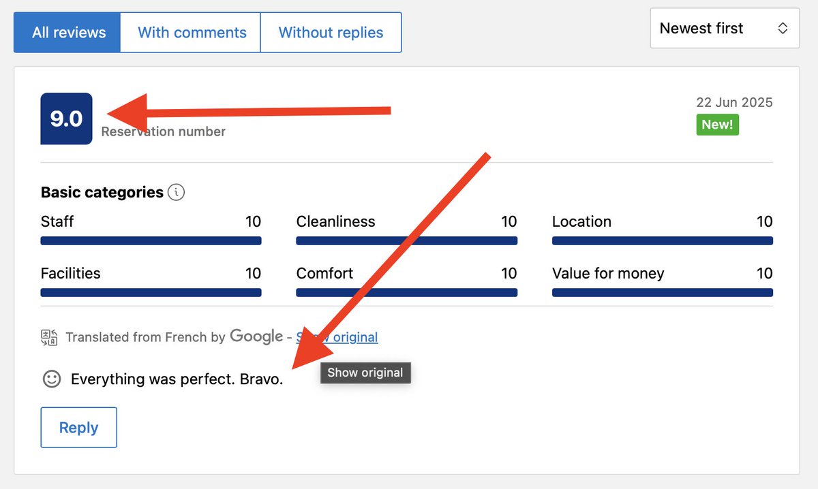Reply to the review
The width and height of the screenshot is (818, 489).
coord(78,428)
